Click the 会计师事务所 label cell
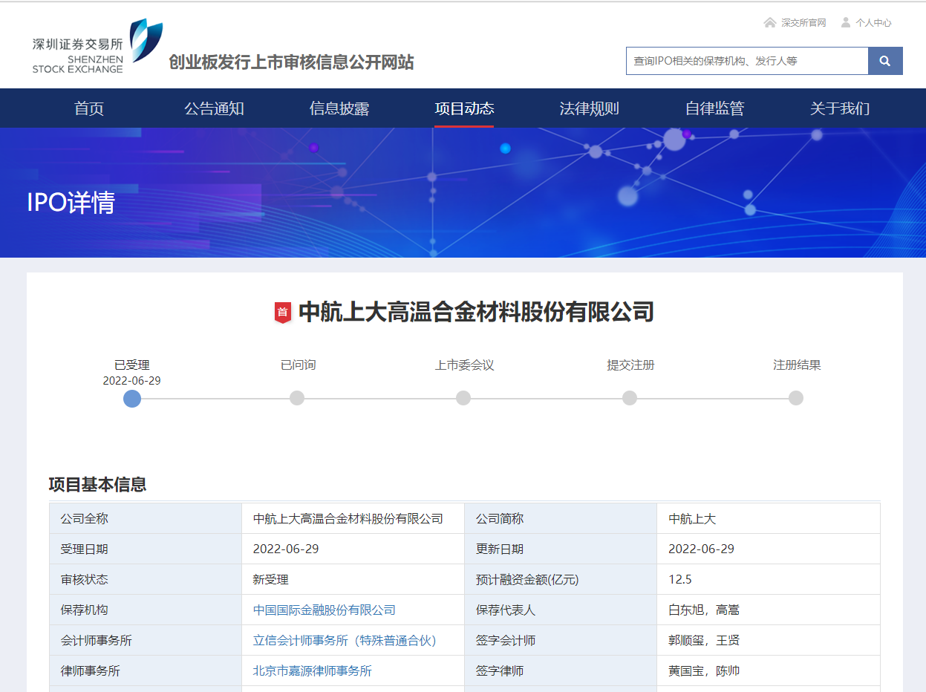Viewport: 926px width, 692px height. [x=146, y=641]
